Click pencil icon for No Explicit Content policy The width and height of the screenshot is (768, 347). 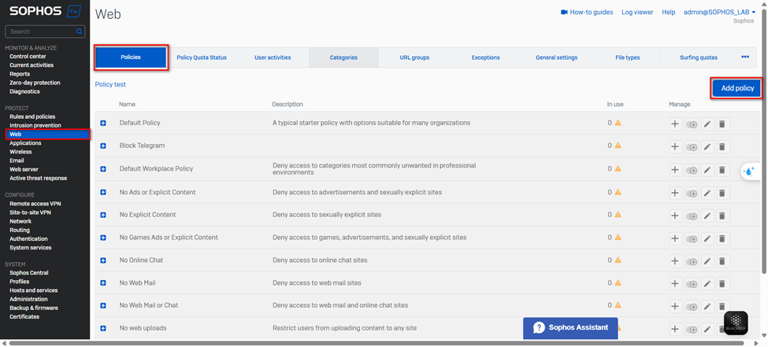coord(707,215)
